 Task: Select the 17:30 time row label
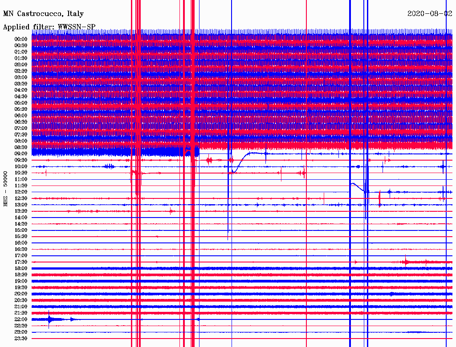21,262
